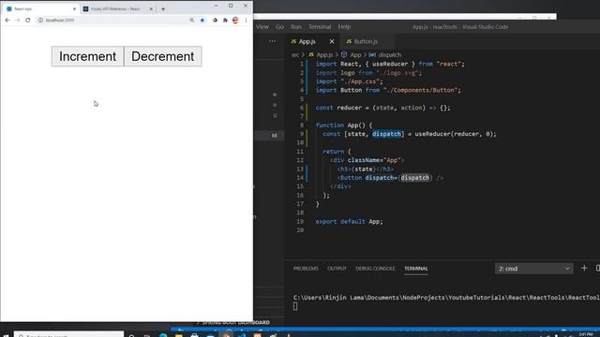Click the Increment button on the web page
The width and height of the screenshot is (600, 337).
(x=87, y=56)
